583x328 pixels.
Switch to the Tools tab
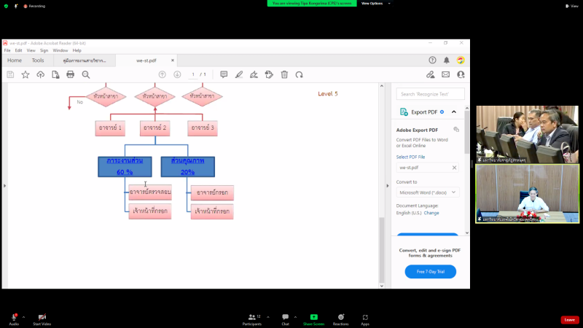click(37, 60)
